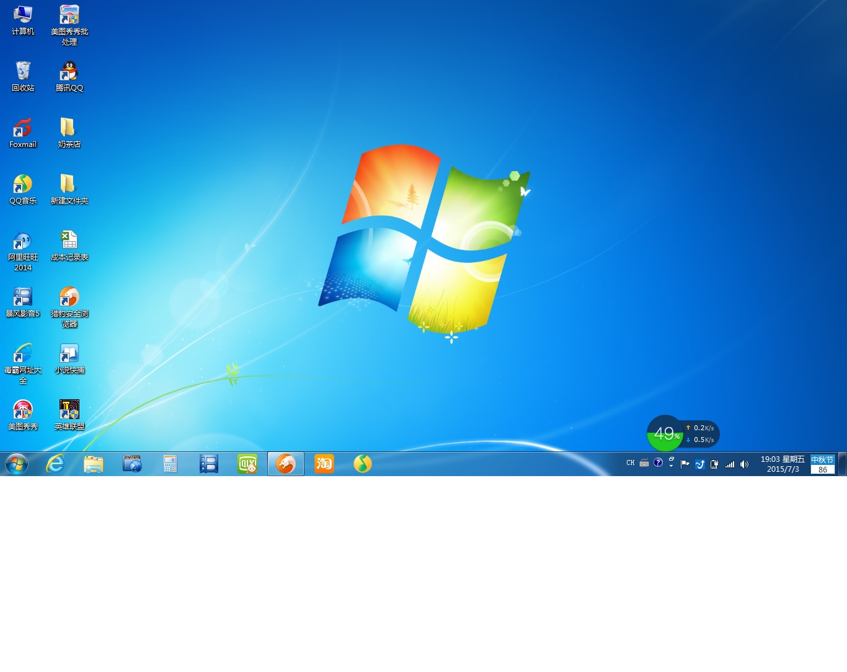Image resolution: width=847 pixels, height=672 pixels.
Task: Open 毒霸网址大全 desktop shortcut
Action: [x=23, y=364]
